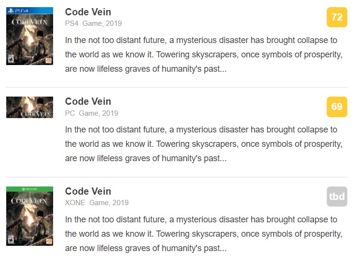Click the green Xbox One banner on cover
This screenshot has width=355, height=263.
[x=29, y=189]
